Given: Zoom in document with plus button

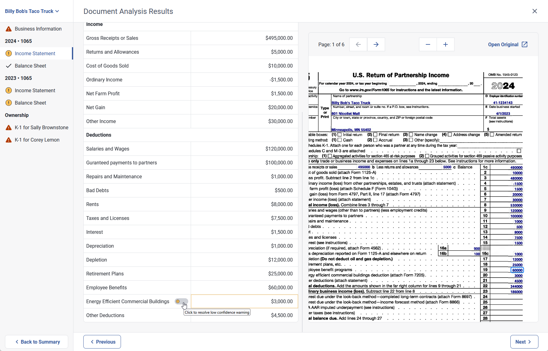Looking at the screenshot, I should 446,44.
